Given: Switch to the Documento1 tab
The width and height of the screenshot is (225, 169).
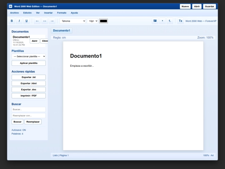Looking at the screenshot, I should coord(62,30).
